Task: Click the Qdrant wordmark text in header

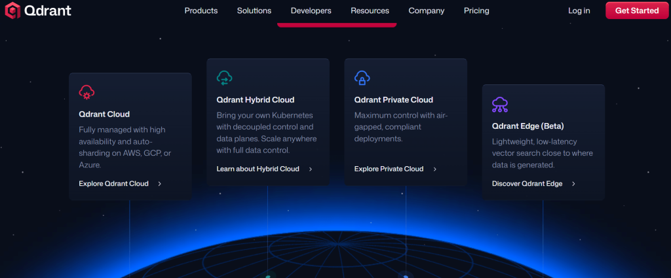Action: [x=47, y=10]
